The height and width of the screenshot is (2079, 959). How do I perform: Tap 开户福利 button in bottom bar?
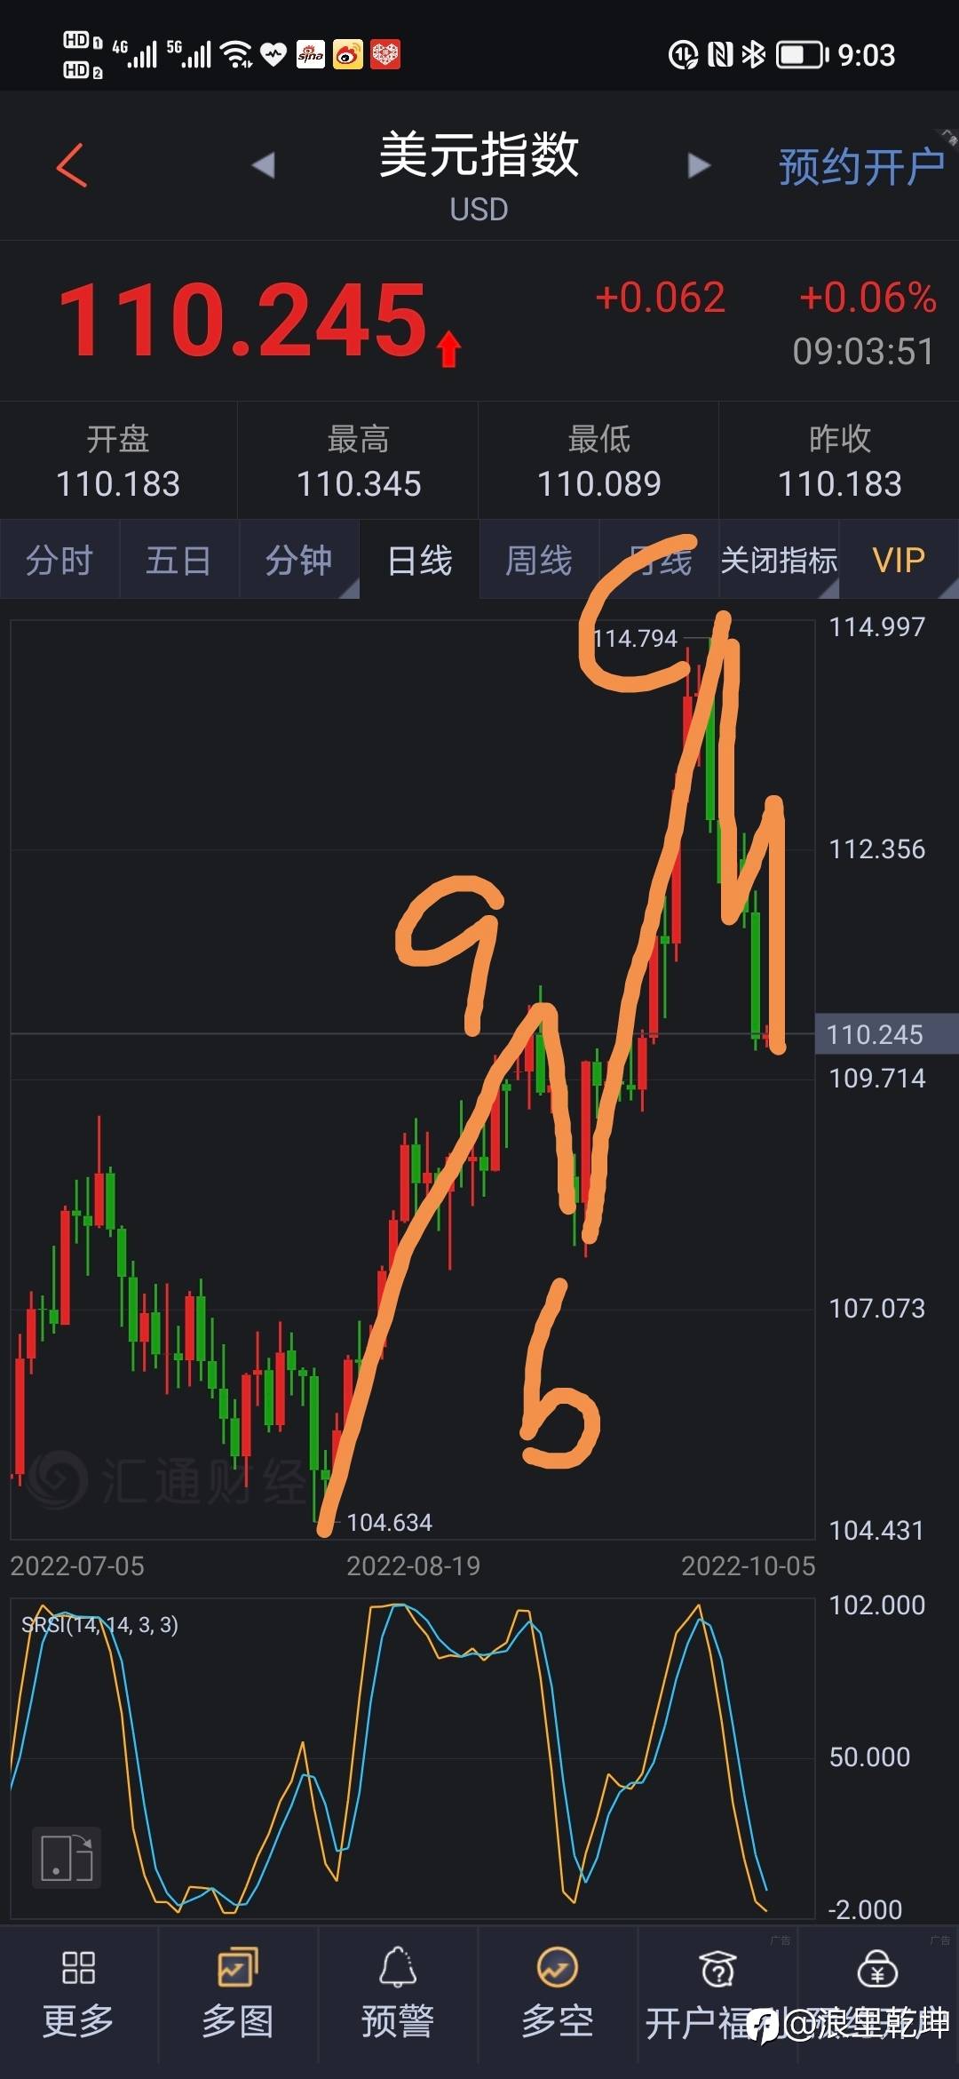[x=717, y=1993]
